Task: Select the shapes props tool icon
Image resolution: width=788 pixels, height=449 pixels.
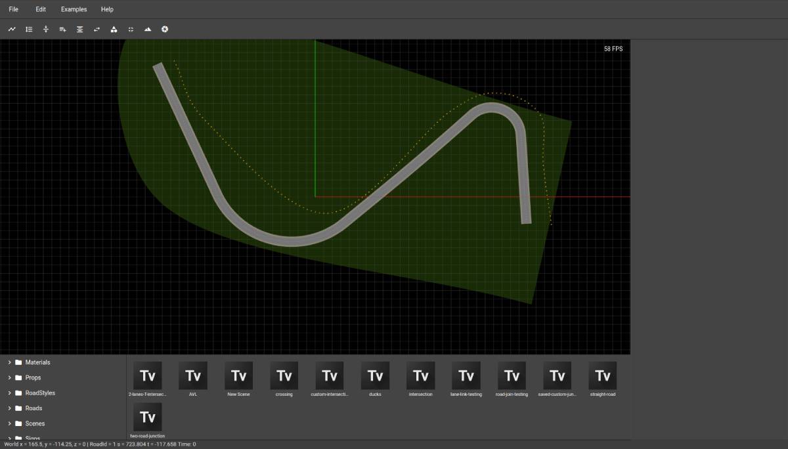Action: click(114, 29)
